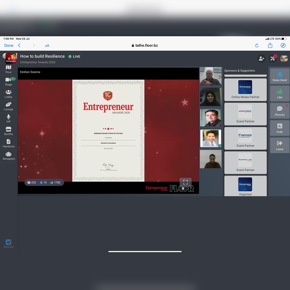Click the invite people icon
The height and width of the screenshot is (290, 290).
coord(261,59)
